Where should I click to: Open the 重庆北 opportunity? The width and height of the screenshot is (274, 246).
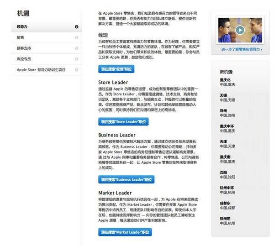(x=225, y=80)
